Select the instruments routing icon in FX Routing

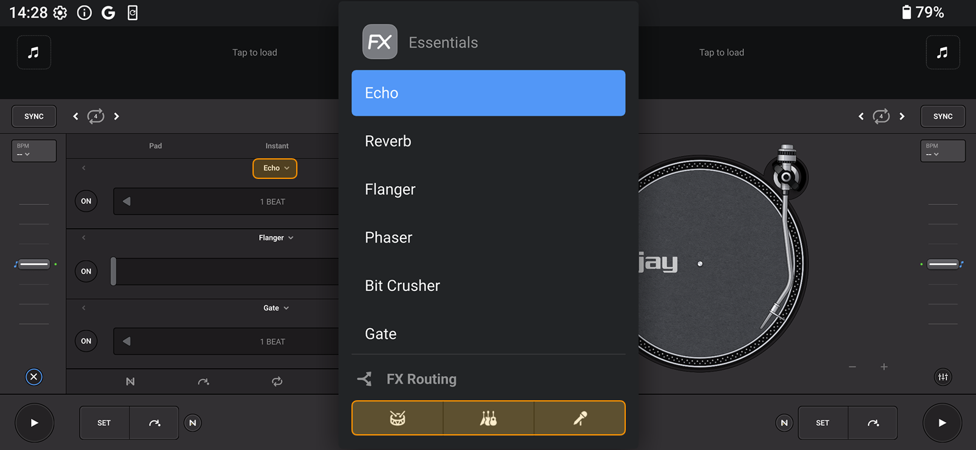(x=489, y=418)
